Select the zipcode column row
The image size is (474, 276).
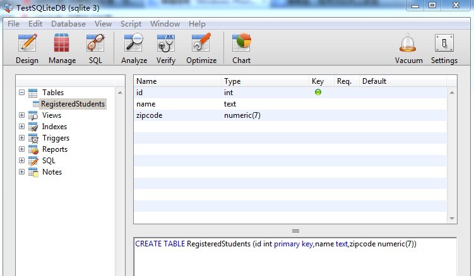290,115
